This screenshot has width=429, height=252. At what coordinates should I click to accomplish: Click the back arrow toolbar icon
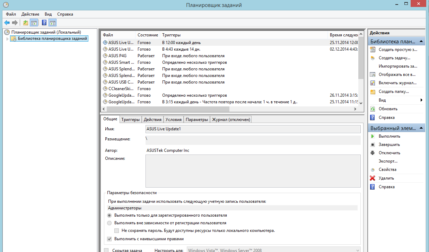[7, 23]
